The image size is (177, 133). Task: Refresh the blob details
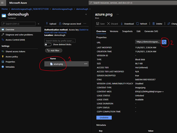click(142, 24)
